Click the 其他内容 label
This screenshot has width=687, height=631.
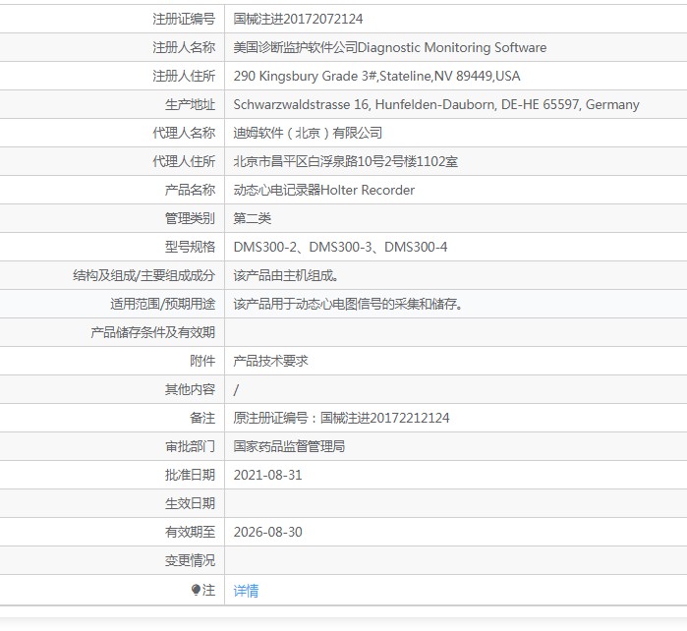[x=190, y=389]
